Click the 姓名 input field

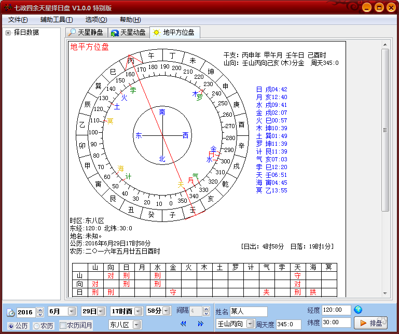tap(249, 311)
